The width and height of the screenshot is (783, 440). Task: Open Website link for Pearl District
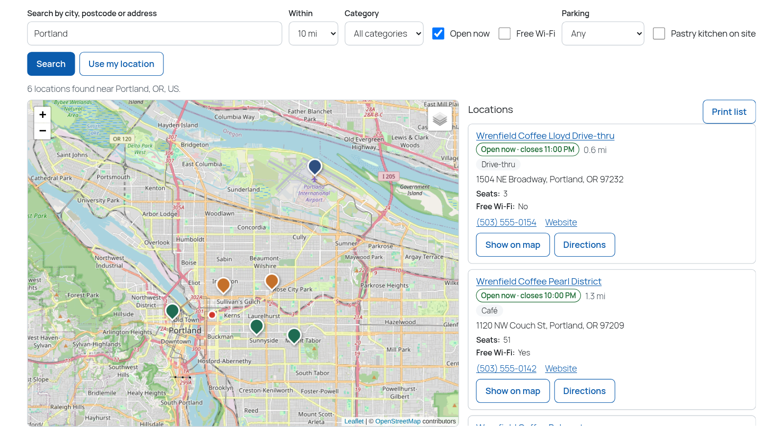click(x=561, y=369)
